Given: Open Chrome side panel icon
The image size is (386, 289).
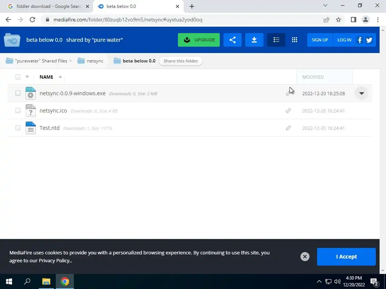Looking at the screenshot, I should point(354,20).
